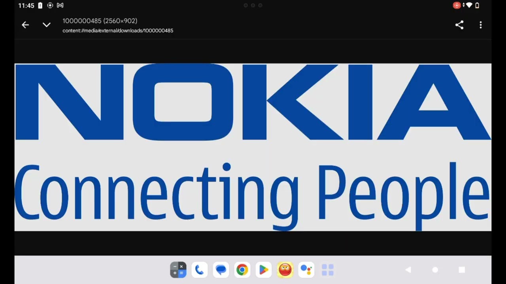Tap the screen recording indicator in status bar
Screen dimensions: 506x284
pos(457,6)
